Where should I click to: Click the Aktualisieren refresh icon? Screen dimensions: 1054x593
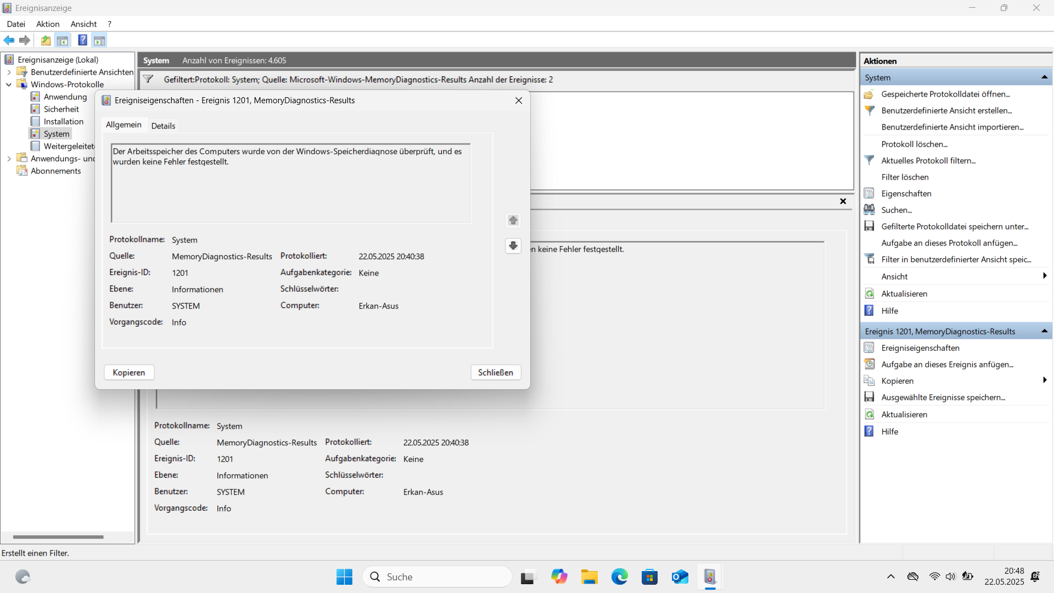[870, 293]
